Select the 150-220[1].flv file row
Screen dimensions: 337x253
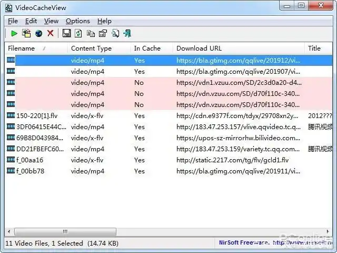[x=36, y=116]
